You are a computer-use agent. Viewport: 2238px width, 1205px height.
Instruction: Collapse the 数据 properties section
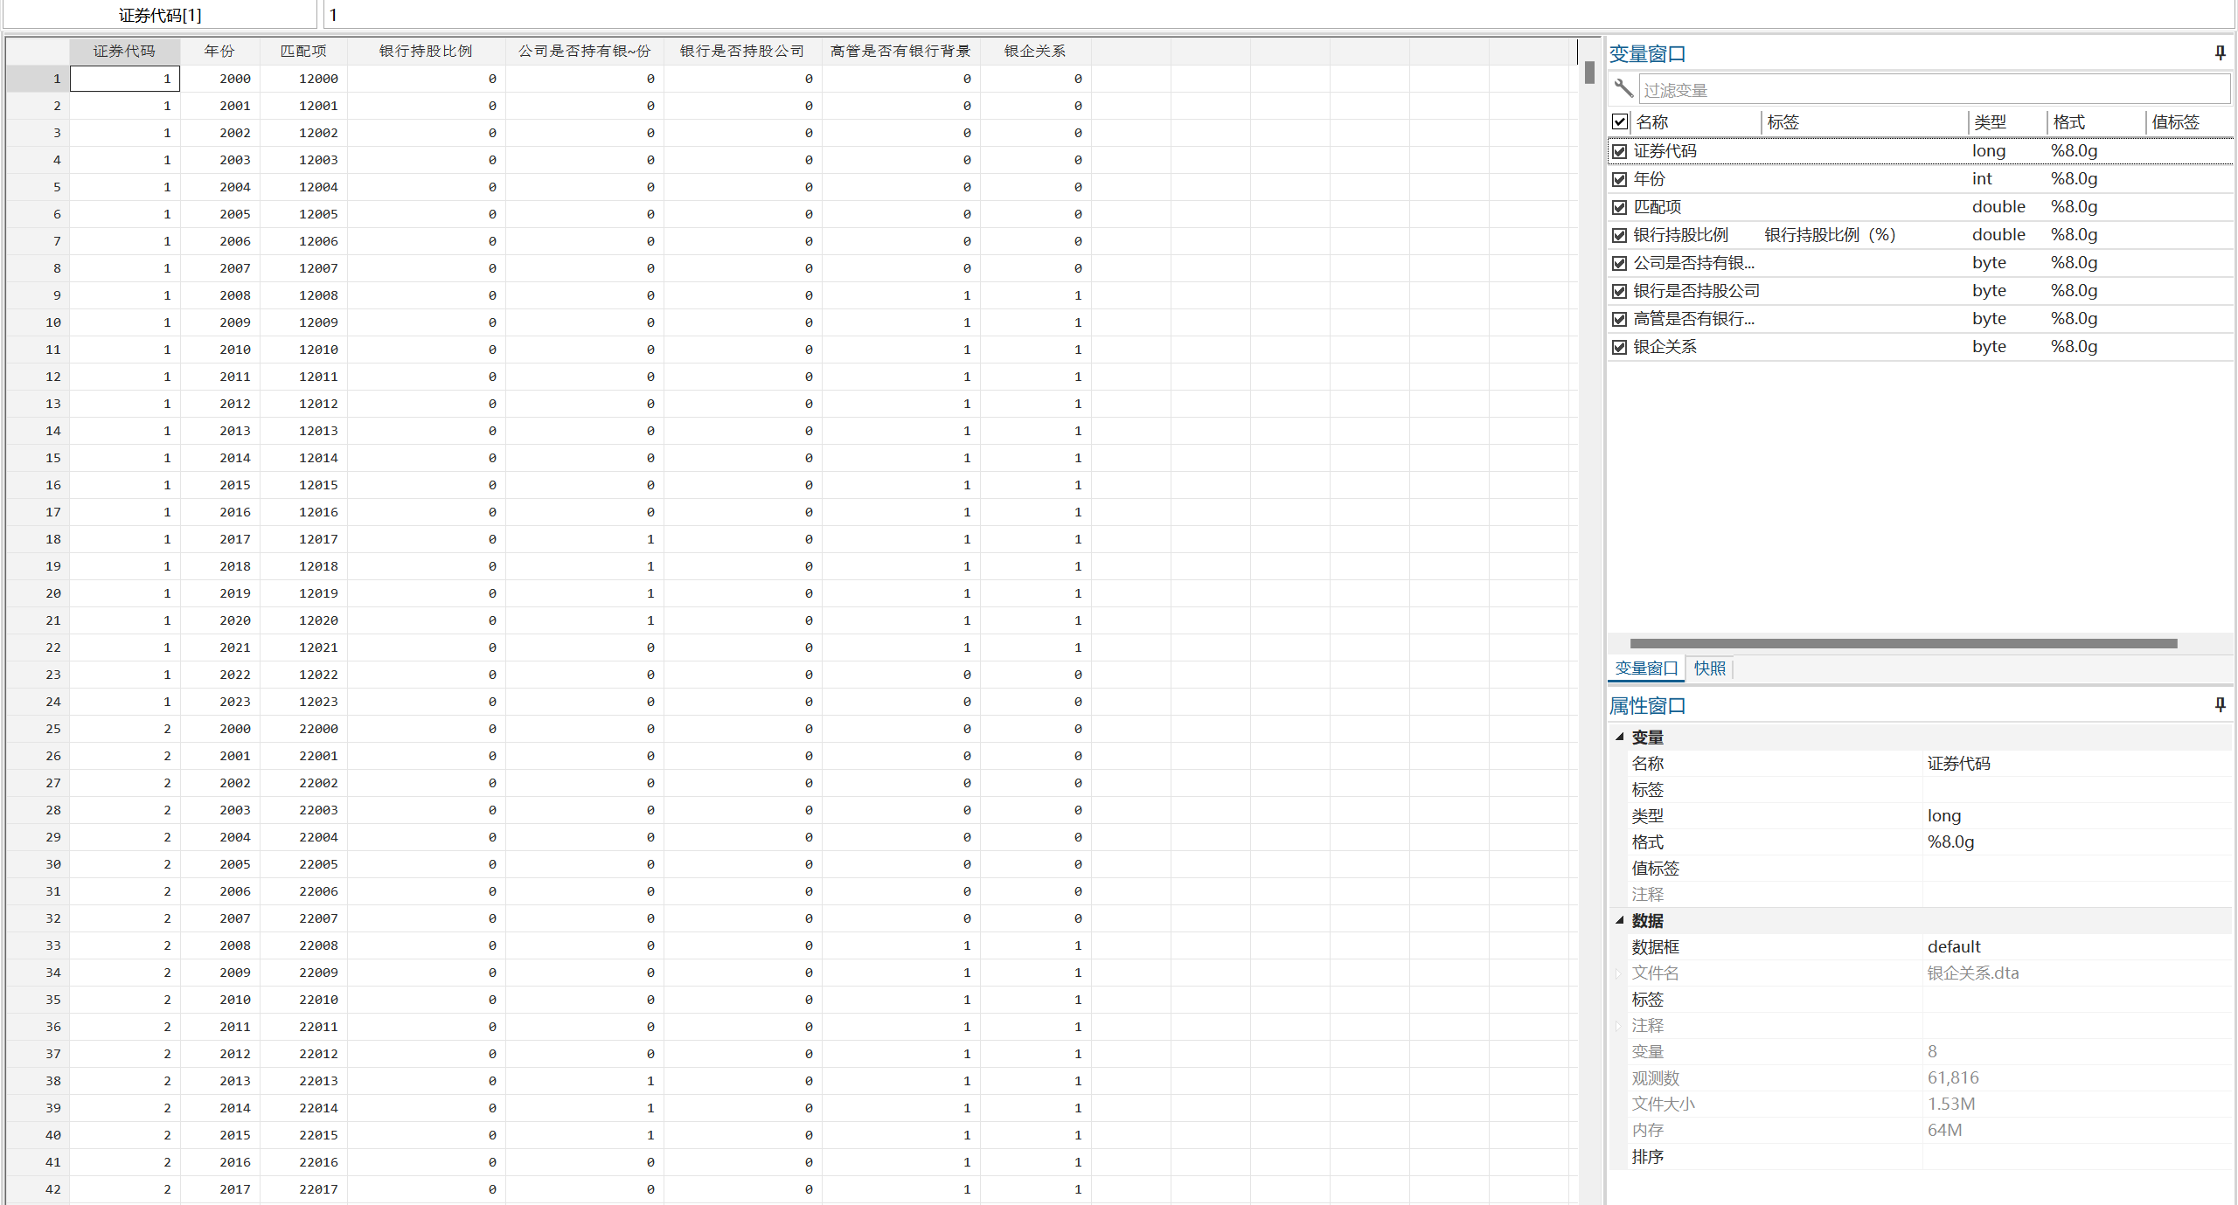point(1620,920)
